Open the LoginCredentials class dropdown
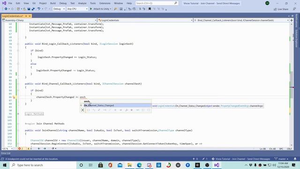The height and width of the screenshot is (169, 300). (145, 20)
